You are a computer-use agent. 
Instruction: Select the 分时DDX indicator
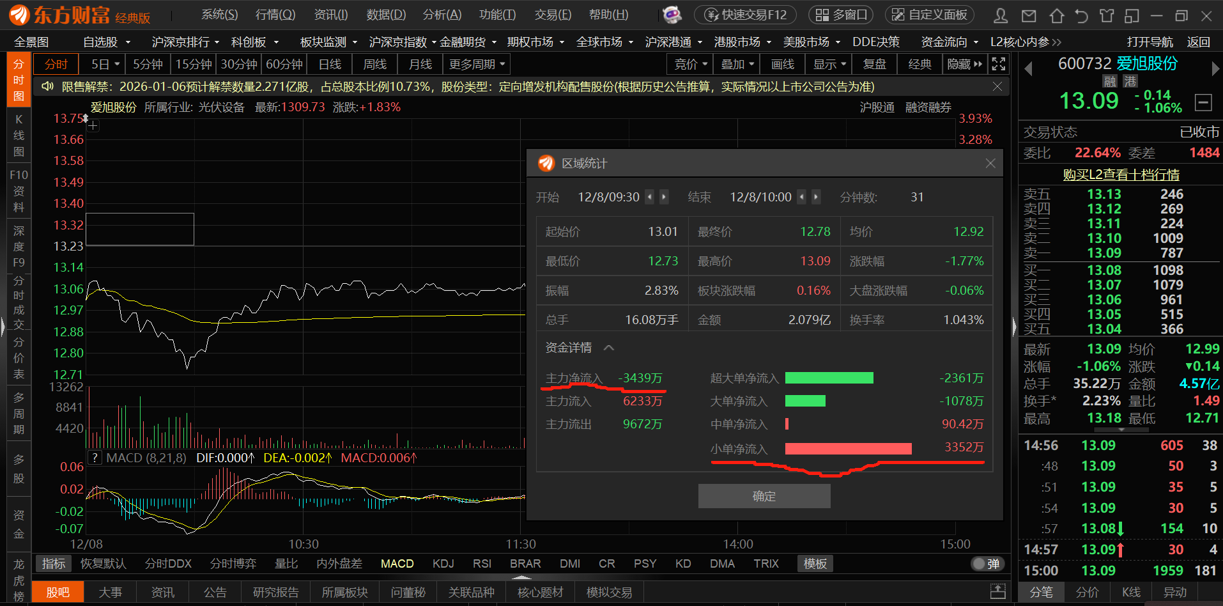coord(168,564)
